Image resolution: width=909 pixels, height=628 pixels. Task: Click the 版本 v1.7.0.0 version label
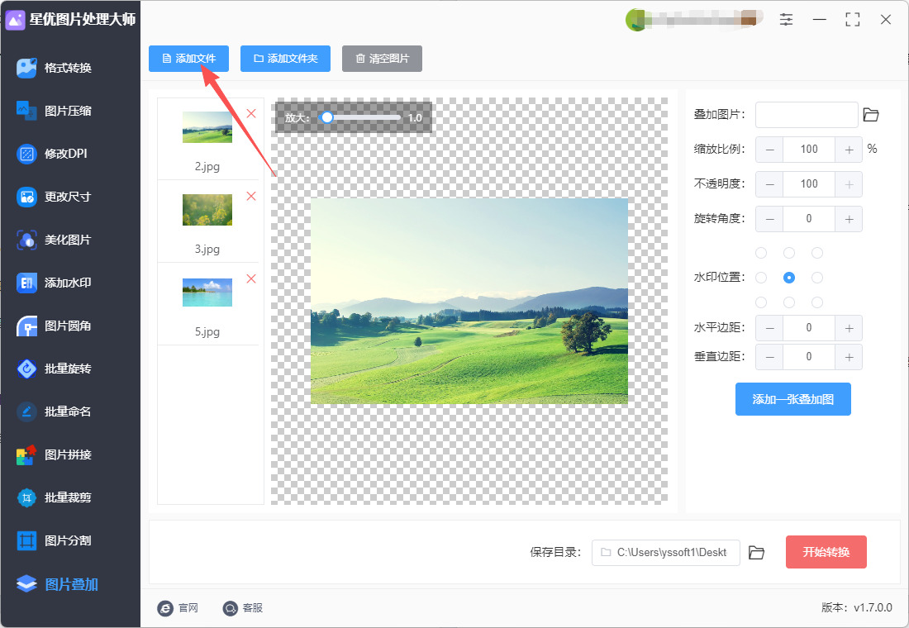(x=856, y=607)
